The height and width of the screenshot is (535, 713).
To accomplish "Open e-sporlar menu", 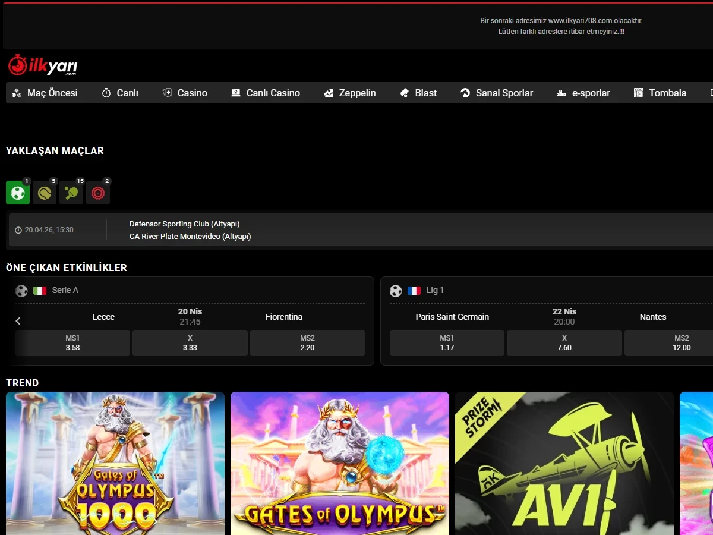I will (x=583, y=93).
